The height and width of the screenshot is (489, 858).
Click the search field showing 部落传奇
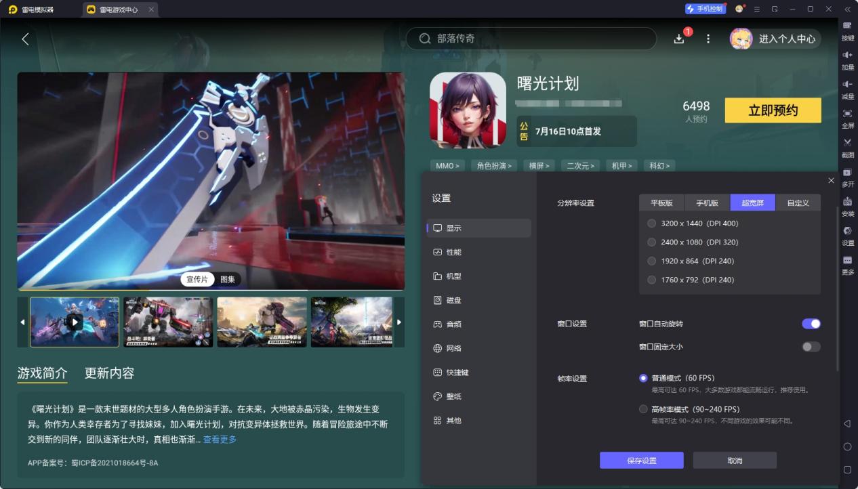tap(531, 39)
